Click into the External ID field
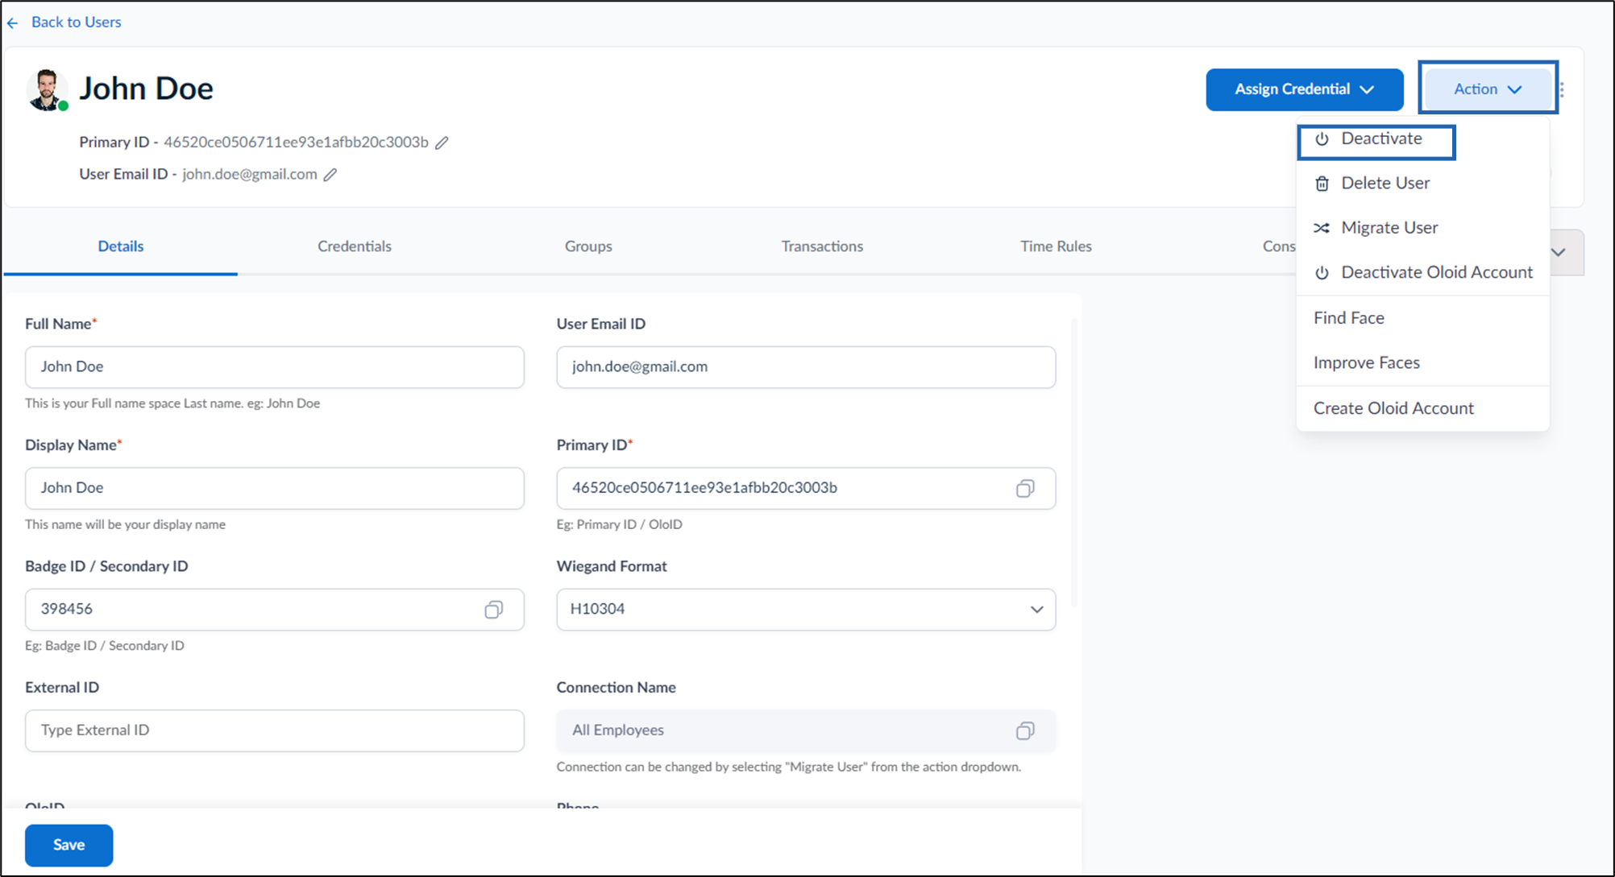The image size is (1615, 877). tap(275, 730)
